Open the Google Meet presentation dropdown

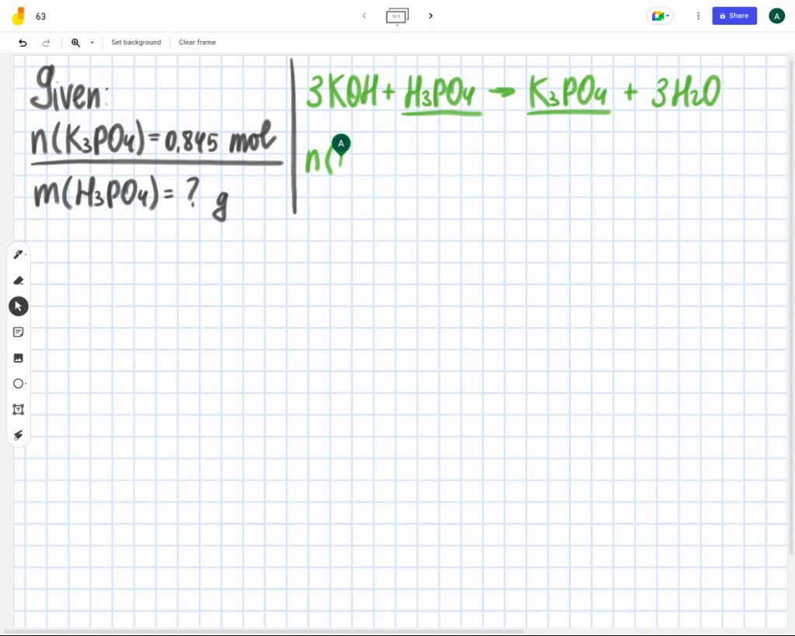(x=659, y=16)
